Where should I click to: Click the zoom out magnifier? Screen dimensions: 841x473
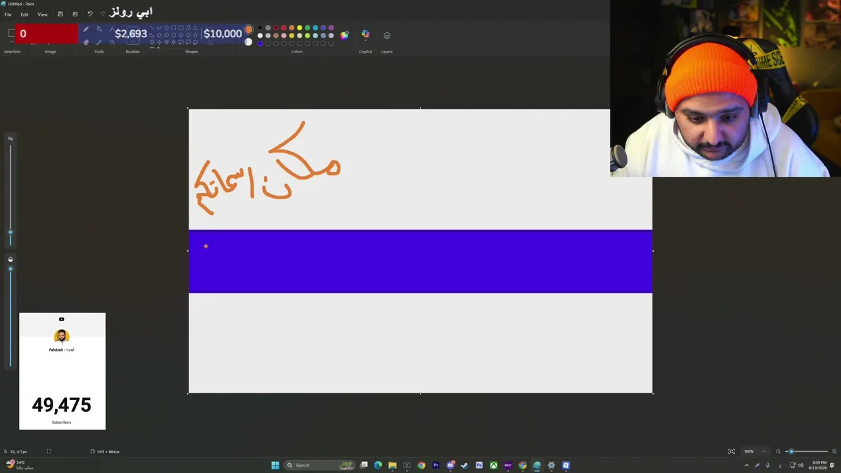click(x=779, y=451)
